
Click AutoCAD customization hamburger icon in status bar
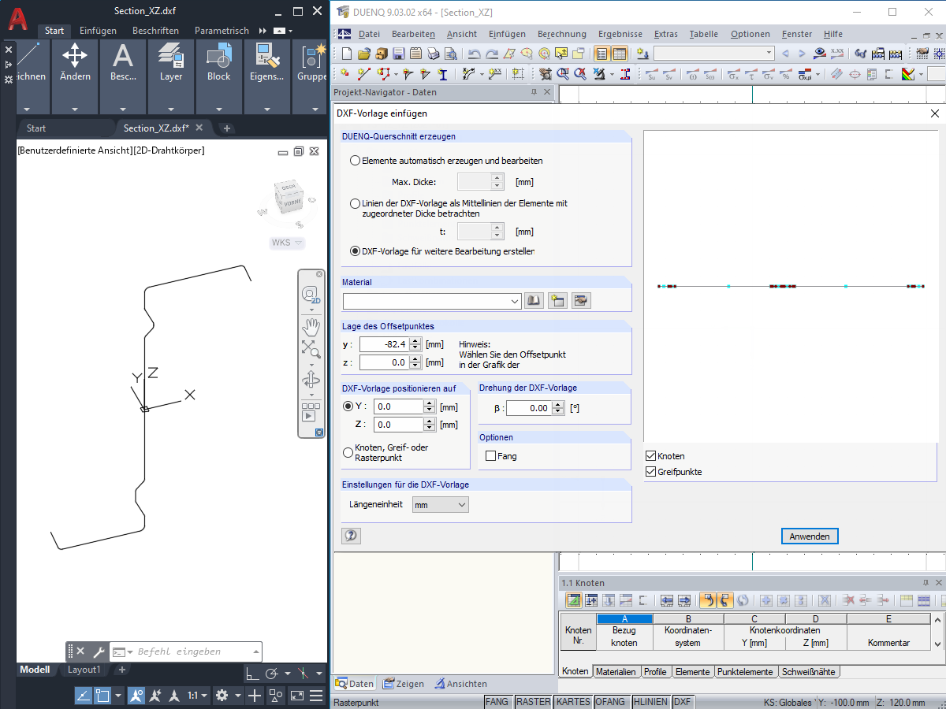point(316,696)
